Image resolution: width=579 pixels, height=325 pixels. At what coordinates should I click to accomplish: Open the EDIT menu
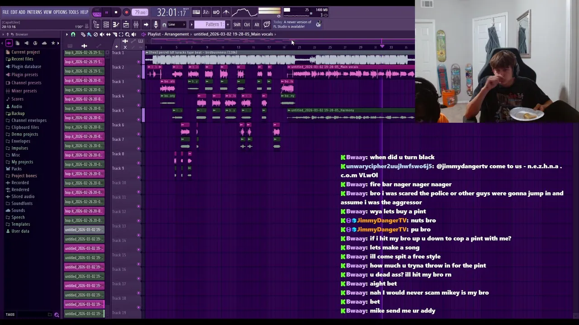tap(14, 12)
